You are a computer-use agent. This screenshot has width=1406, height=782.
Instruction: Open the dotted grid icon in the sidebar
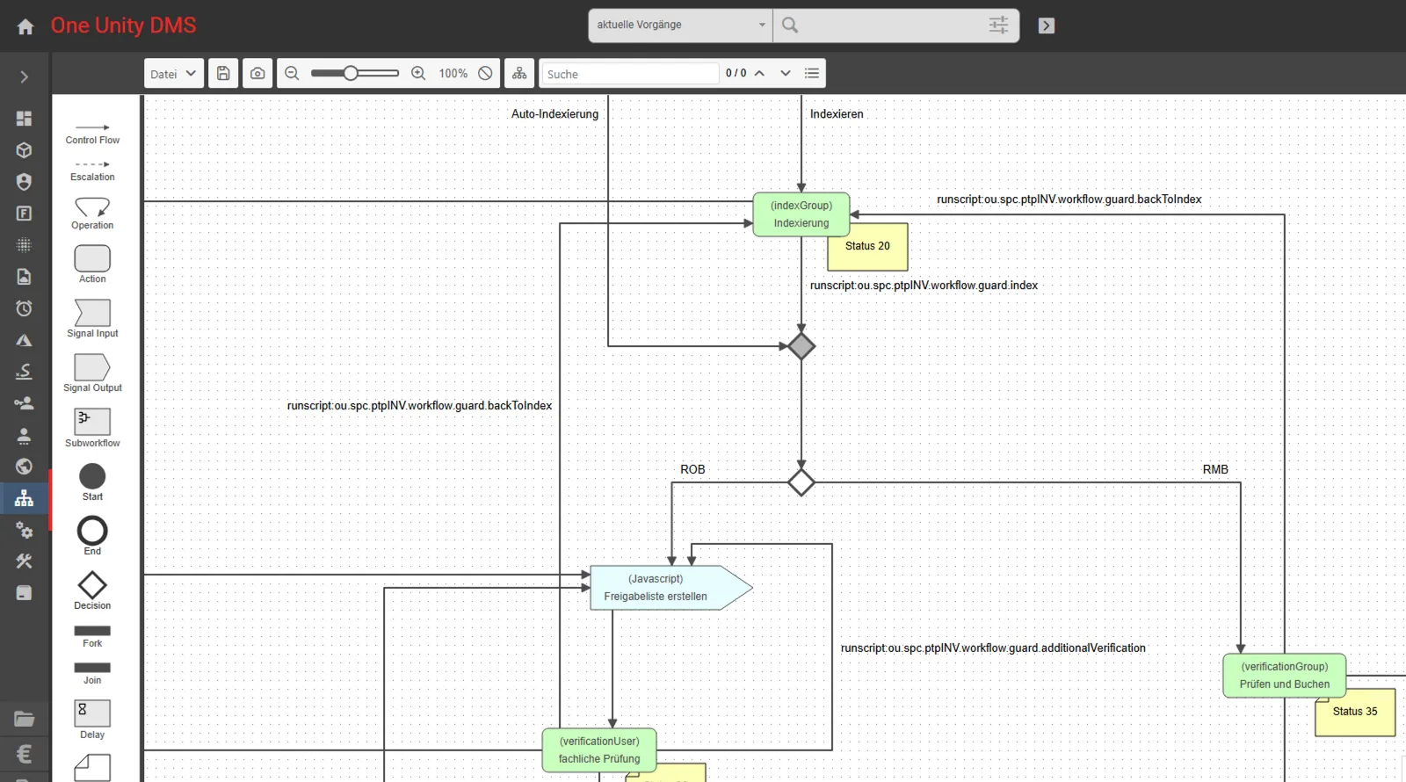tap(25, 245)
